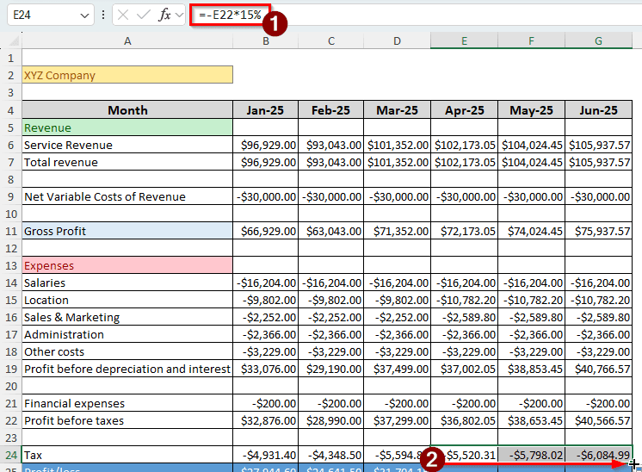
Task: Open Insert Function via the fx icon
Action: pos(164,16)
